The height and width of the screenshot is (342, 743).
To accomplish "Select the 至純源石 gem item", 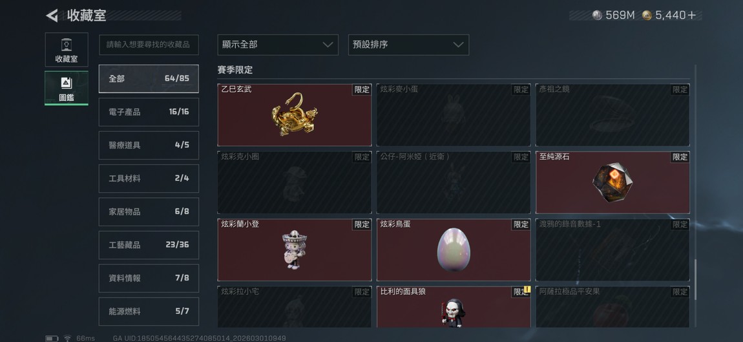I will tap(612, 182).
